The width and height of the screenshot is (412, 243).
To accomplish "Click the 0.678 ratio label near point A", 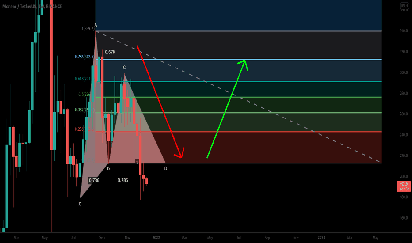I will point(110,52).
